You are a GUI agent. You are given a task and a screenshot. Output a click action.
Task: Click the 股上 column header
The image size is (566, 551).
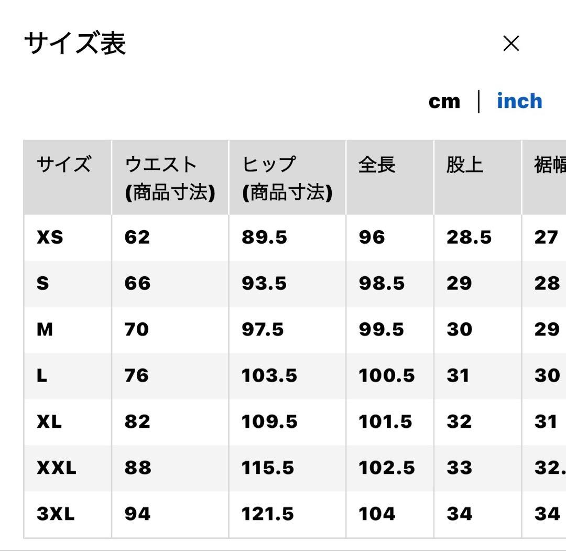pyautogui.click(x=464, y=165)
